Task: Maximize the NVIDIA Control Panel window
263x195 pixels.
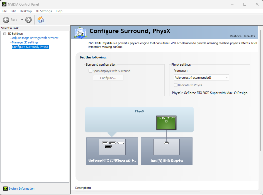Action: click(x=245, y=4)
